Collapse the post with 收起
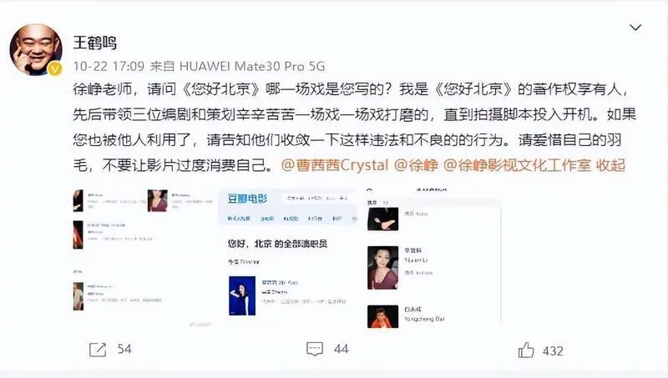Viewport: 668px width, 378px height. click(x=610, y=165)
